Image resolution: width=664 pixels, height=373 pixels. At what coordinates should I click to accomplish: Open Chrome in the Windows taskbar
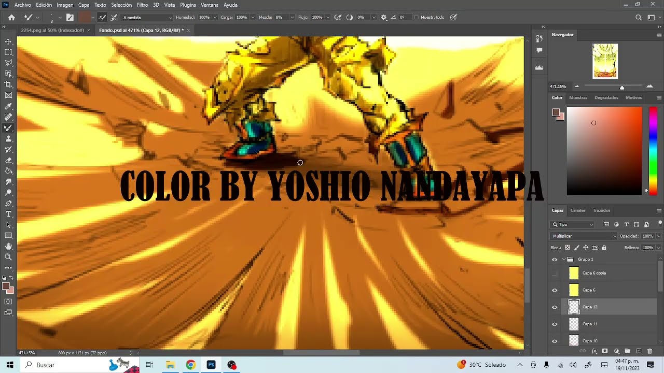click(x=190, y=365)
